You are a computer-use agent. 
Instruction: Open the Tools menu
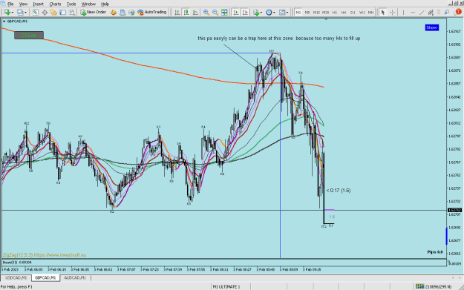[71, 4]
